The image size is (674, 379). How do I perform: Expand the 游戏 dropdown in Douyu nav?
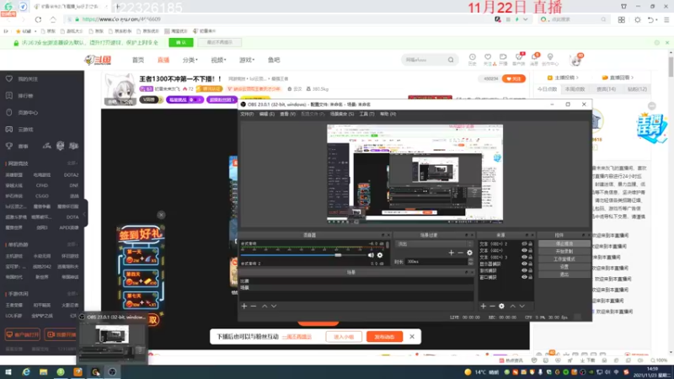pos(247,60)
